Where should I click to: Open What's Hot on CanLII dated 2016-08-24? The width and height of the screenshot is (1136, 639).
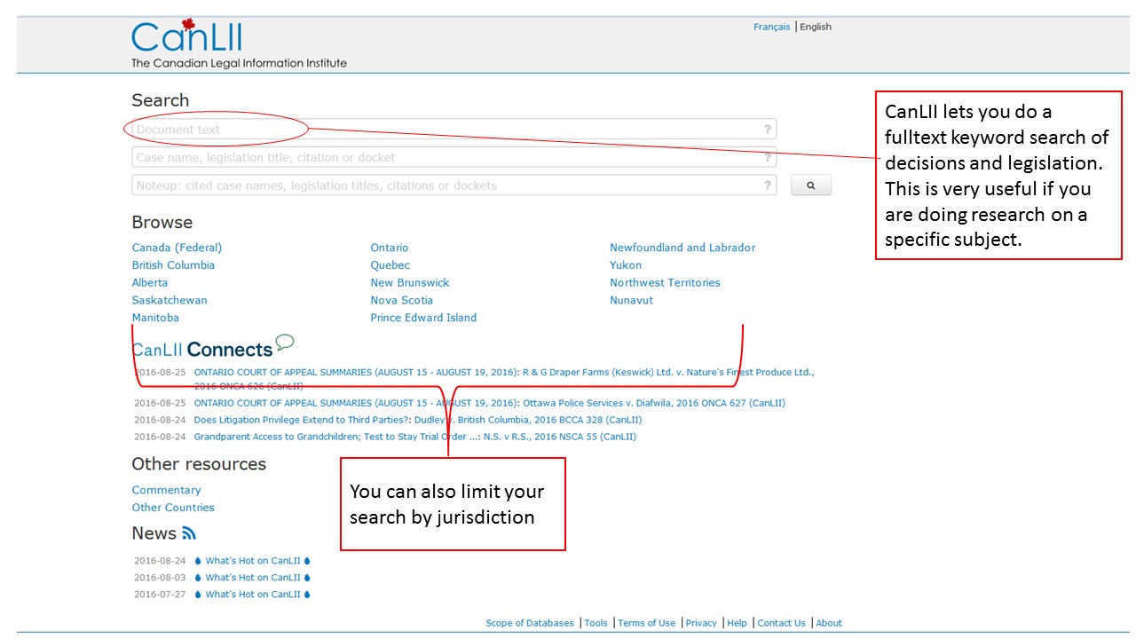click(x=253, y=561)
